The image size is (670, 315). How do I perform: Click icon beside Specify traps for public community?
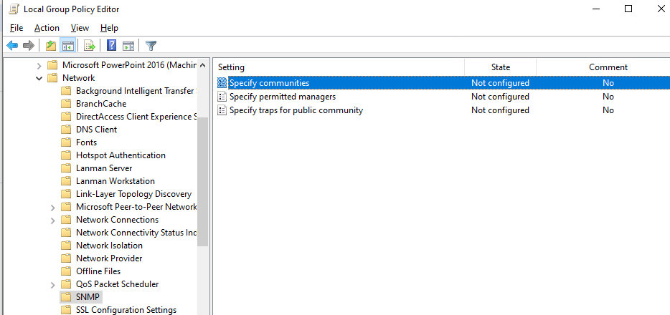(222, 110)
